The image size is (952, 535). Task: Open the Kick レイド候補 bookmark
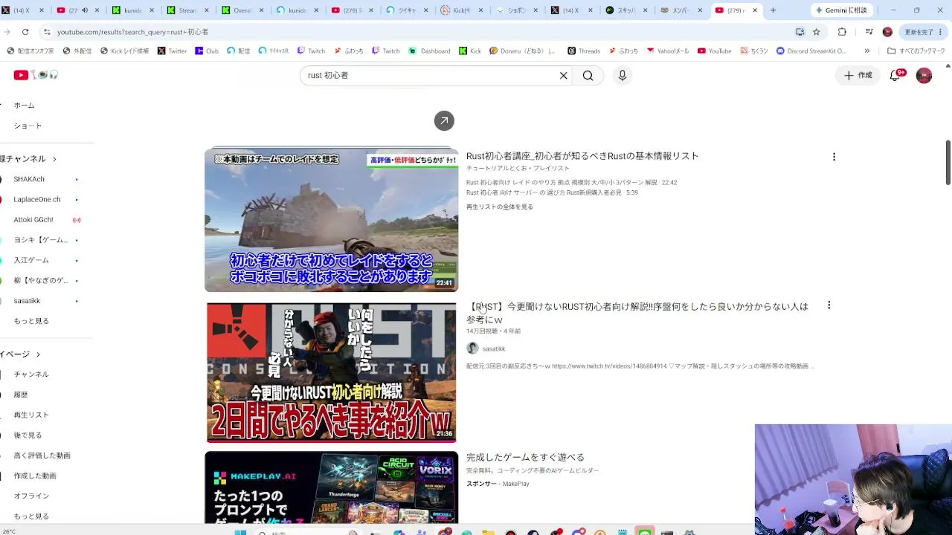pyautogui.click(x=125, y=51)
